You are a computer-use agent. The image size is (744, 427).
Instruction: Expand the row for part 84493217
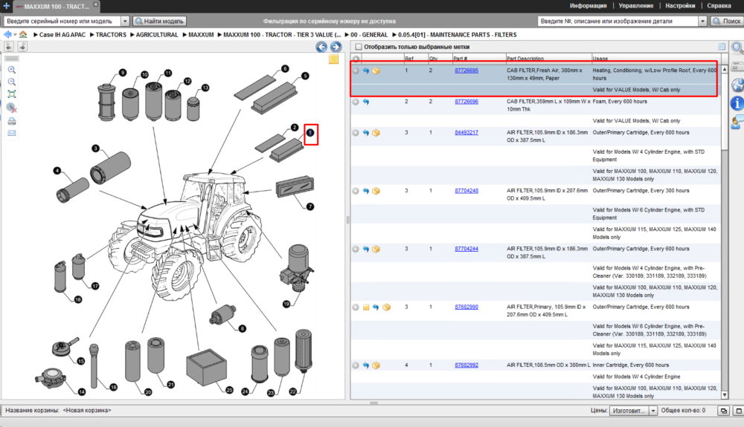click(x=356, y=133)
